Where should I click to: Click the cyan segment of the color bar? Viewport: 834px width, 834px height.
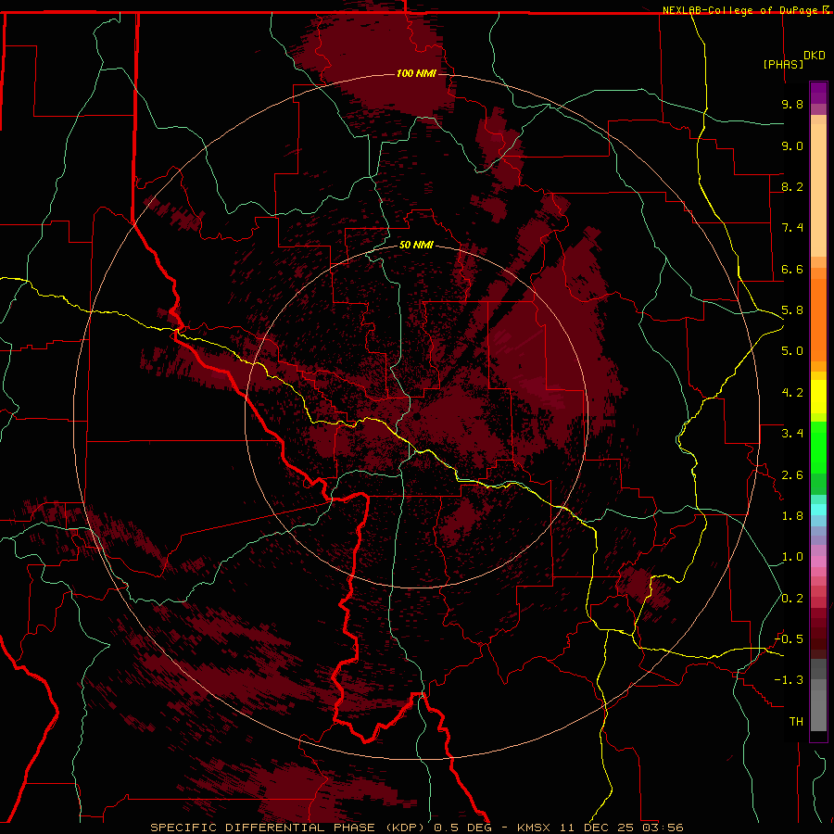tap(818, 510)
